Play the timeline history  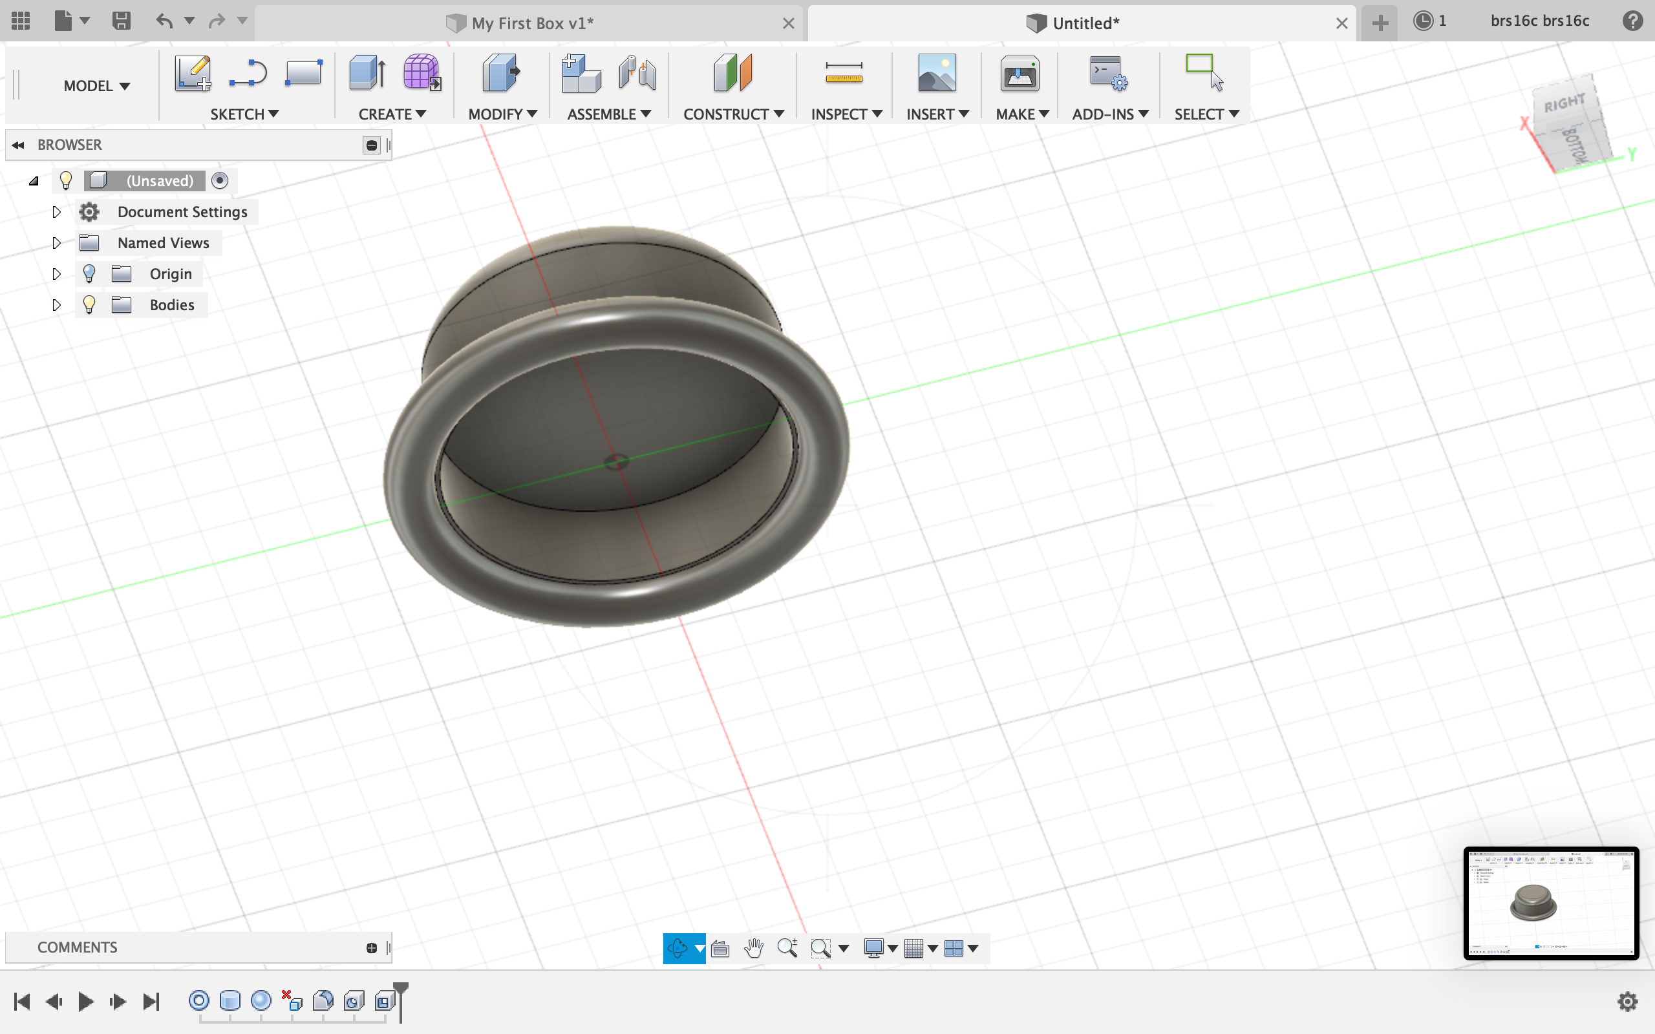click(x=85, y=1002)
